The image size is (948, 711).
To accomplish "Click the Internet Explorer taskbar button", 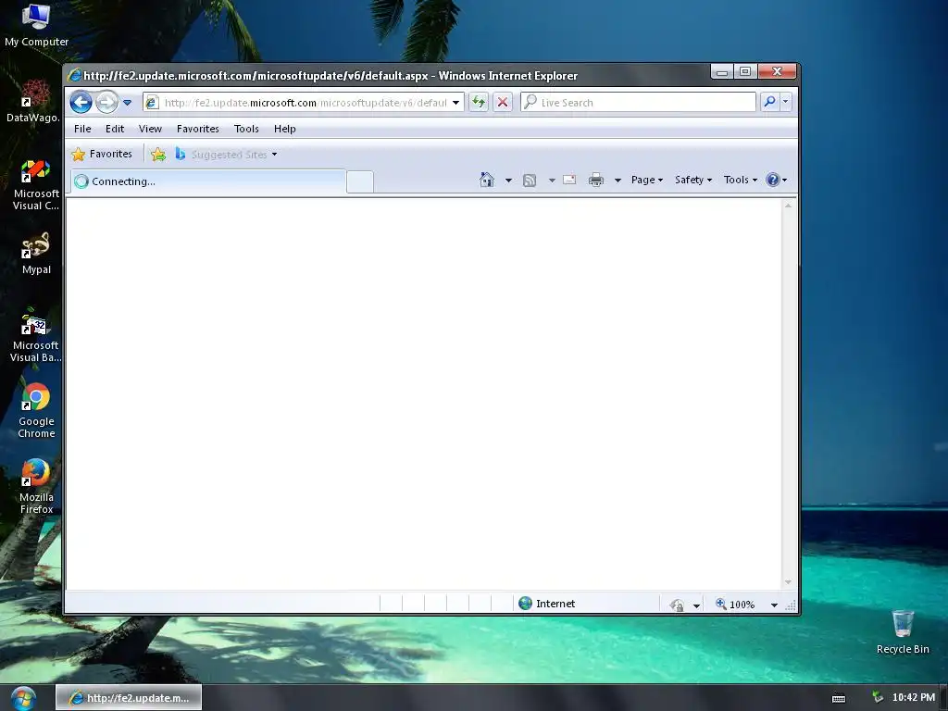I will point(129,698).
